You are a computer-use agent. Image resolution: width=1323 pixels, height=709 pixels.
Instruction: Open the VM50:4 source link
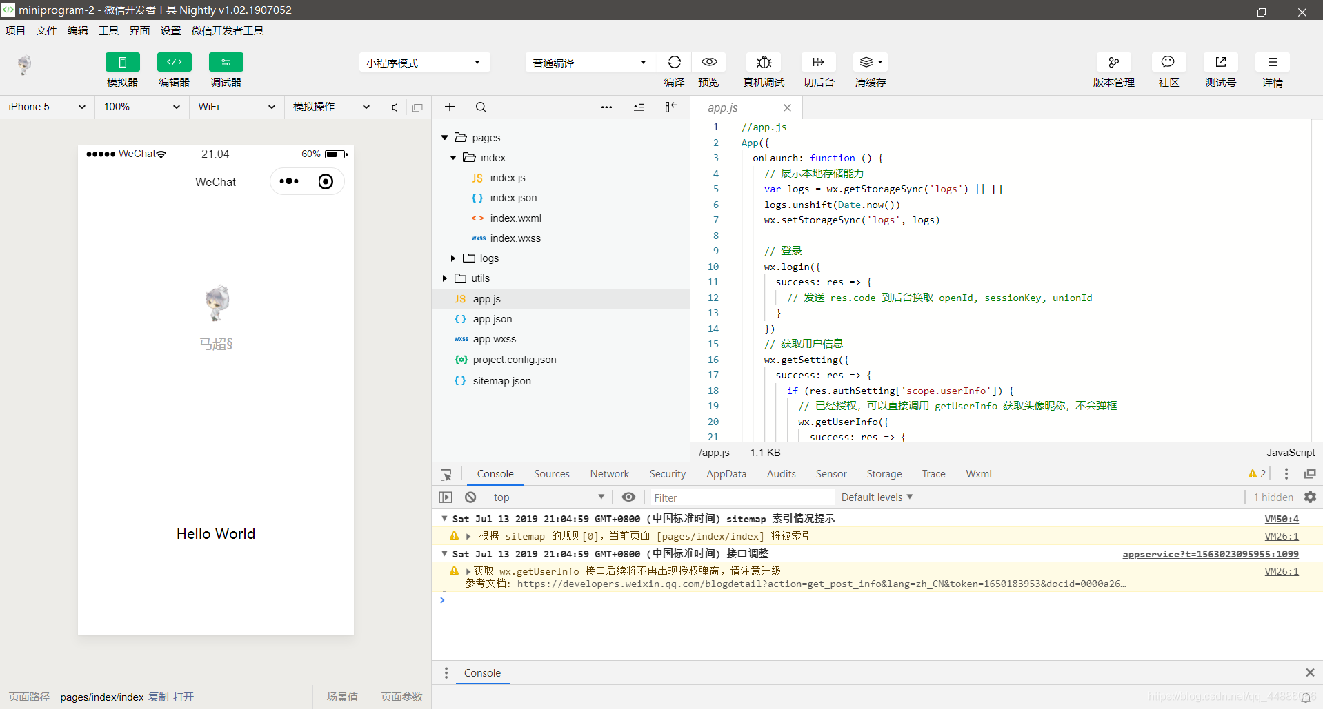(1281, 519)
